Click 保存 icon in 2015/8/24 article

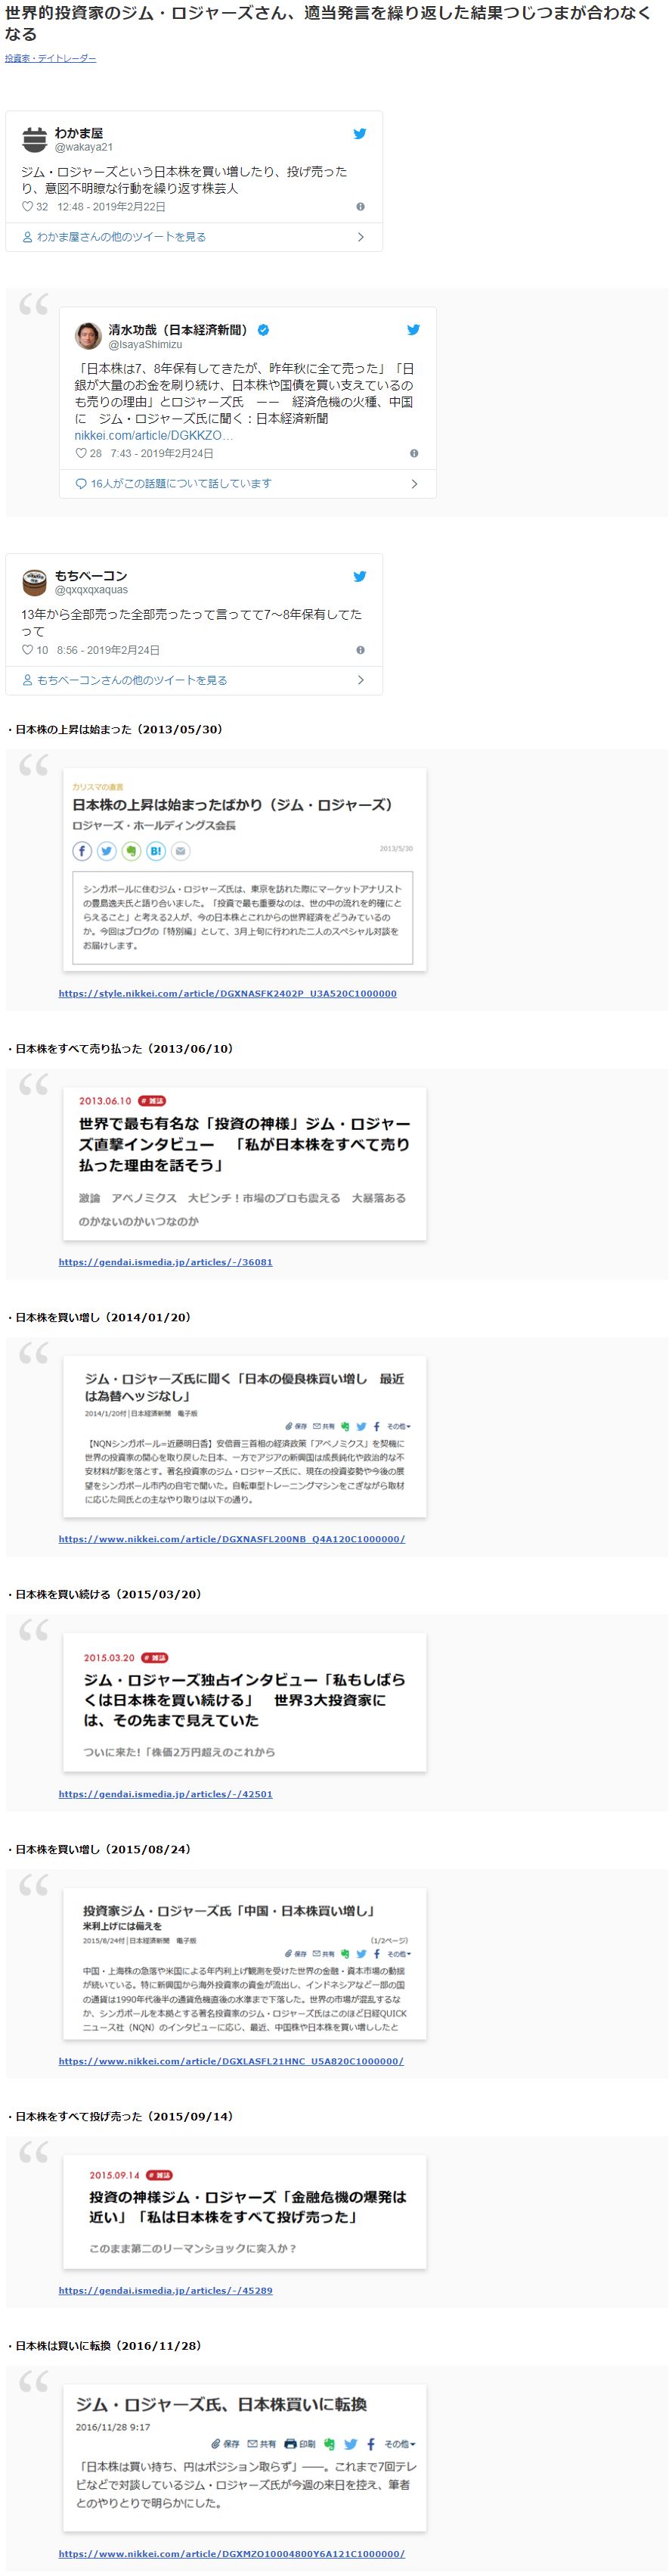296,1954
